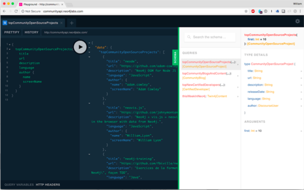
Task: Collapse the neo4j-training result object
Action: 89,154
